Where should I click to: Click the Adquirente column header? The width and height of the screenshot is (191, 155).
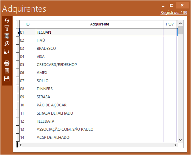[x=99, y=24]
